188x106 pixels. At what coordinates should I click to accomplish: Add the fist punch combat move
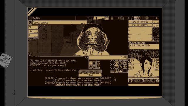117,62
